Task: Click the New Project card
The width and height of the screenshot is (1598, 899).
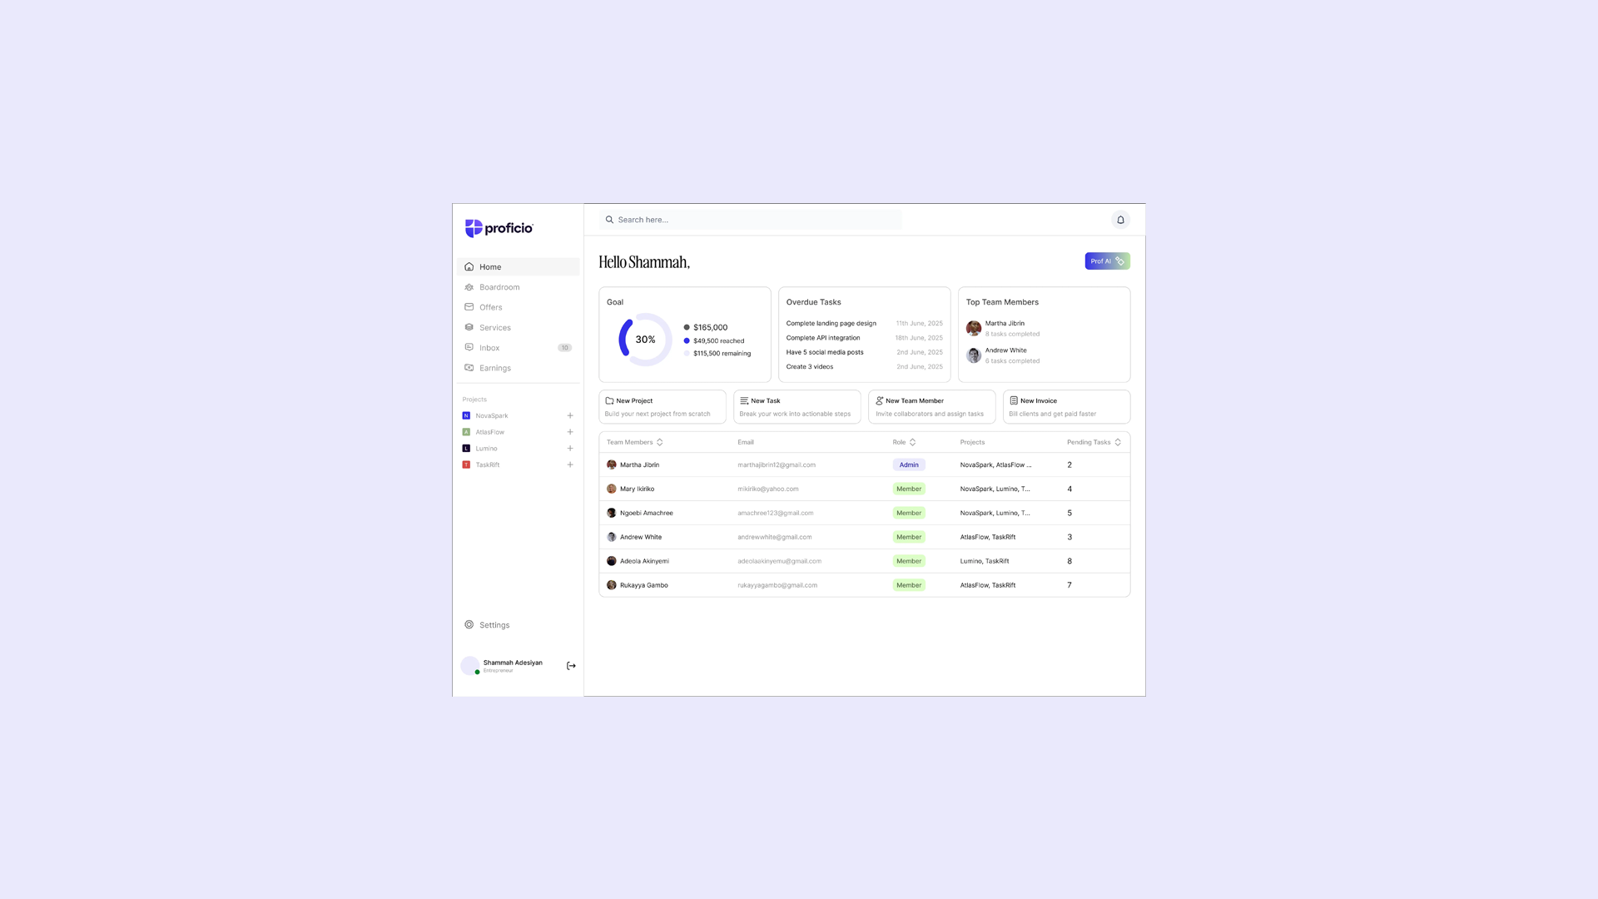Action: tap(662, 407)
